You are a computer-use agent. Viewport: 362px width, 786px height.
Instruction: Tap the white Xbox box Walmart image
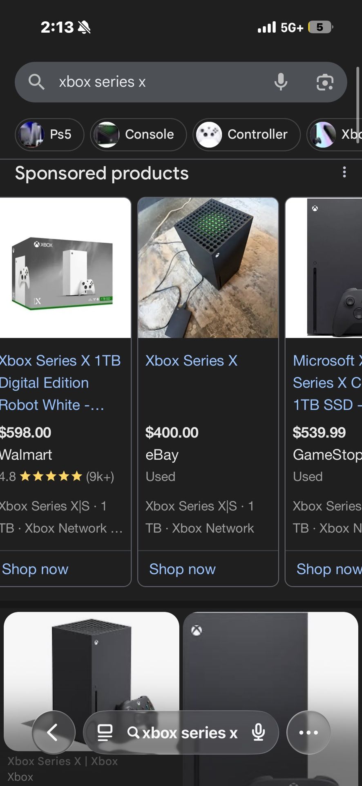[65, 268]
